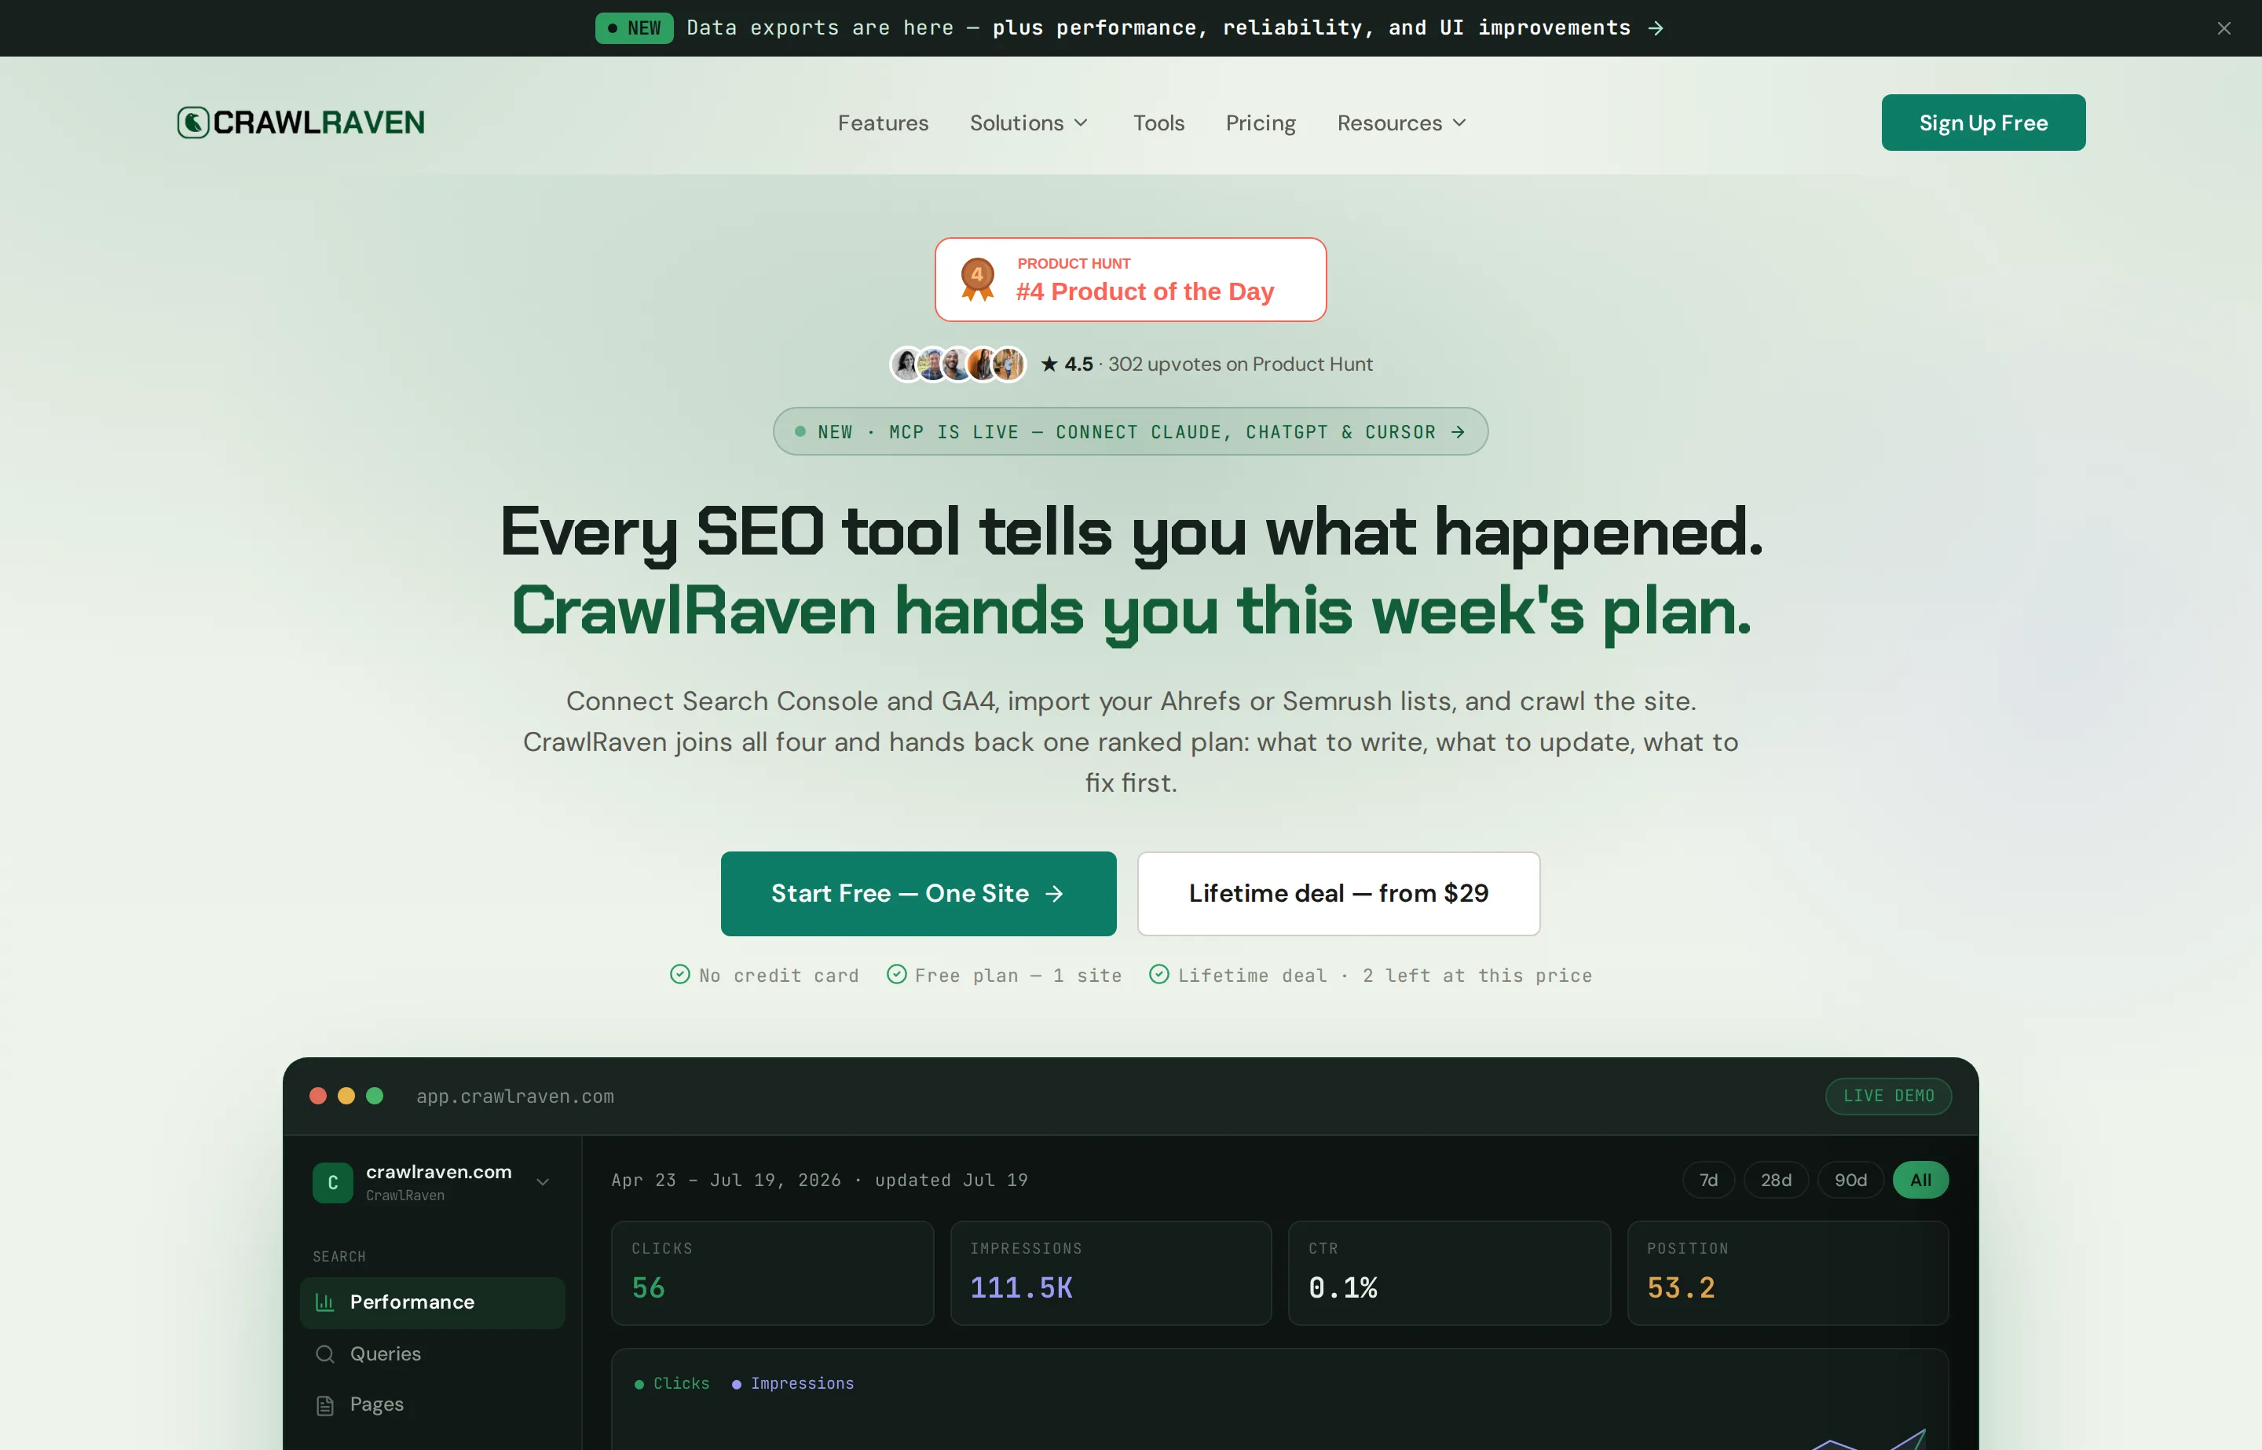Click the yellow window dot in the demo
Screen dimensions: 2262x1450
point(346,1096)
